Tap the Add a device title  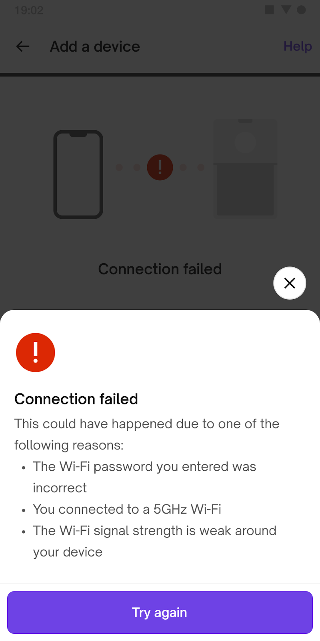(x=95, y=46)
